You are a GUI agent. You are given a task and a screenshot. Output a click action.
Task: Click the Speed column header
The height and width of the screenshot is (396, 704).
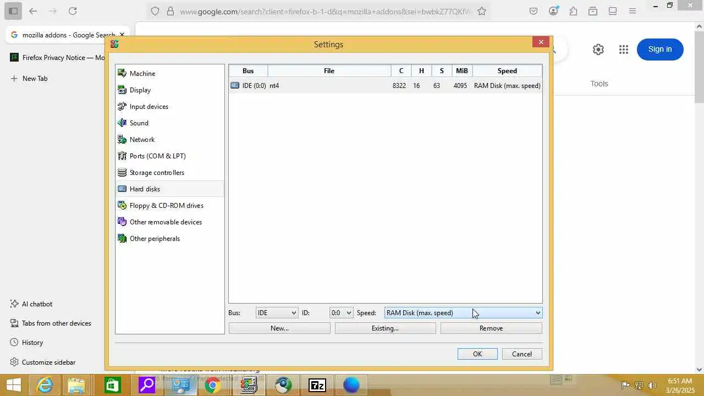[x=507, y=70]
